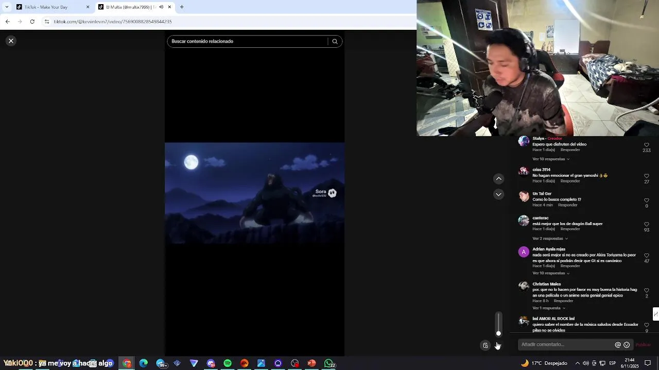Expand 'Ver 1 respuesta' under Christian Males's comment
This screenshot has width=659, height=370.
pos(549,308)
